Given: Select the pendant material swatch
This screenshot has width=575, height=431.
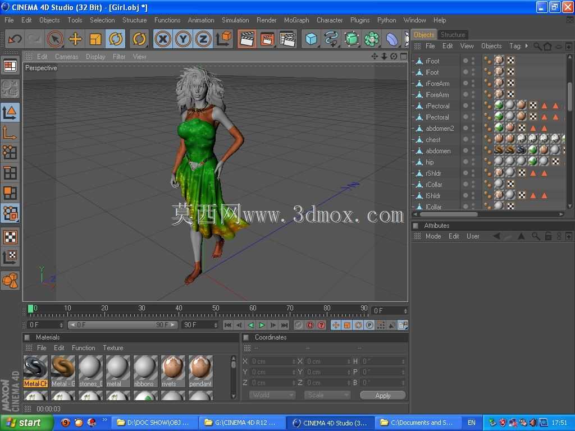Looking at the screenshot, I should click(200, 371).
